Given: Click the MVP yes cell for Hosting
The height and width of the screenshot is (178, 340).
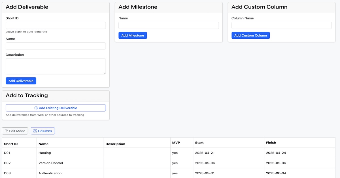Looking at the screenshot, I should click(182, 153).
